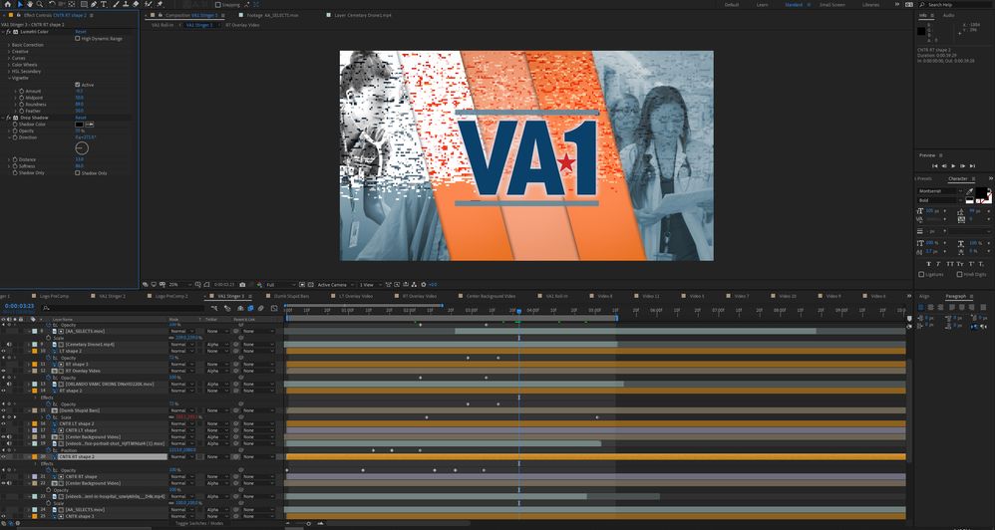Image resolution: width=995 pixels, height=530 pixels.
Task: Select the Rectangle shape tool
Action: [x=84, y=4]
